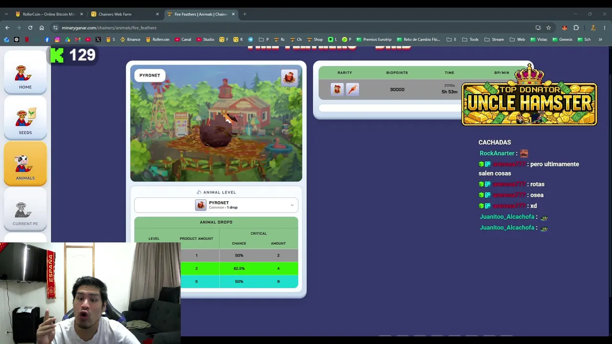Viewport: 612px width, 344px height.
Task: Click the Pyronet badge icon on animal image
Action: (289, 77)
